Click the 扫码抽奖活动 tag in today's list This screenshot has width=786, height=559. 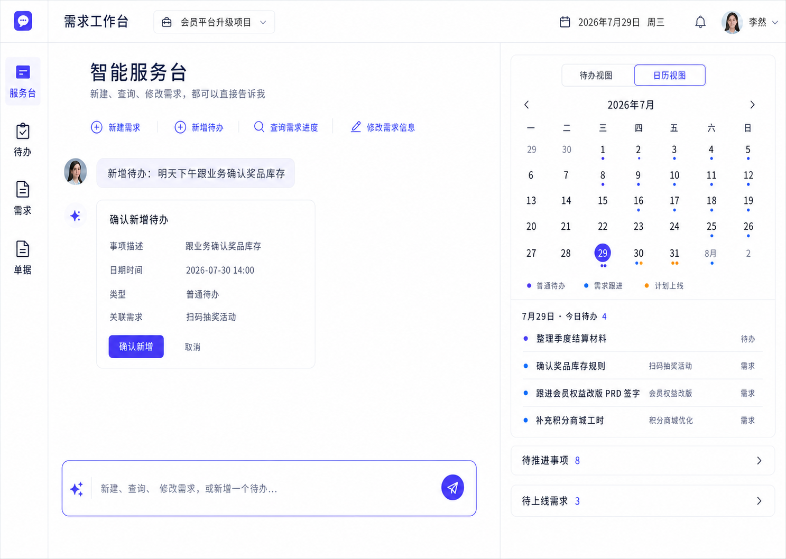(x=670, y=366)
